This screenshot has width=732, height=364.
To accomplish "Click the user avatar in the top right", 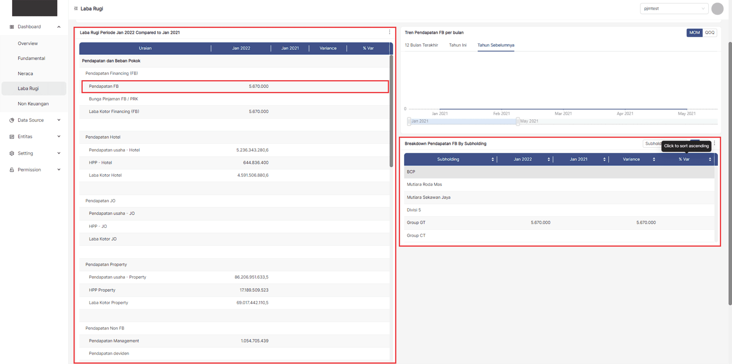I will 717,8.
